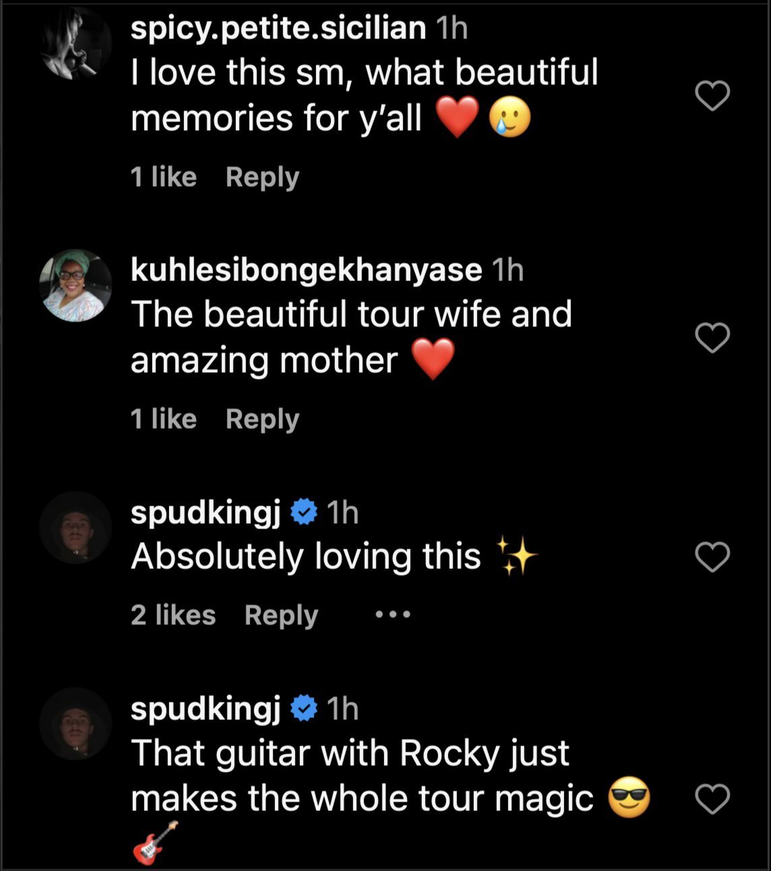Screen dimensions: 771x871
Task: Like the "Absolutely loving this" comment
Action: (712, 557)
